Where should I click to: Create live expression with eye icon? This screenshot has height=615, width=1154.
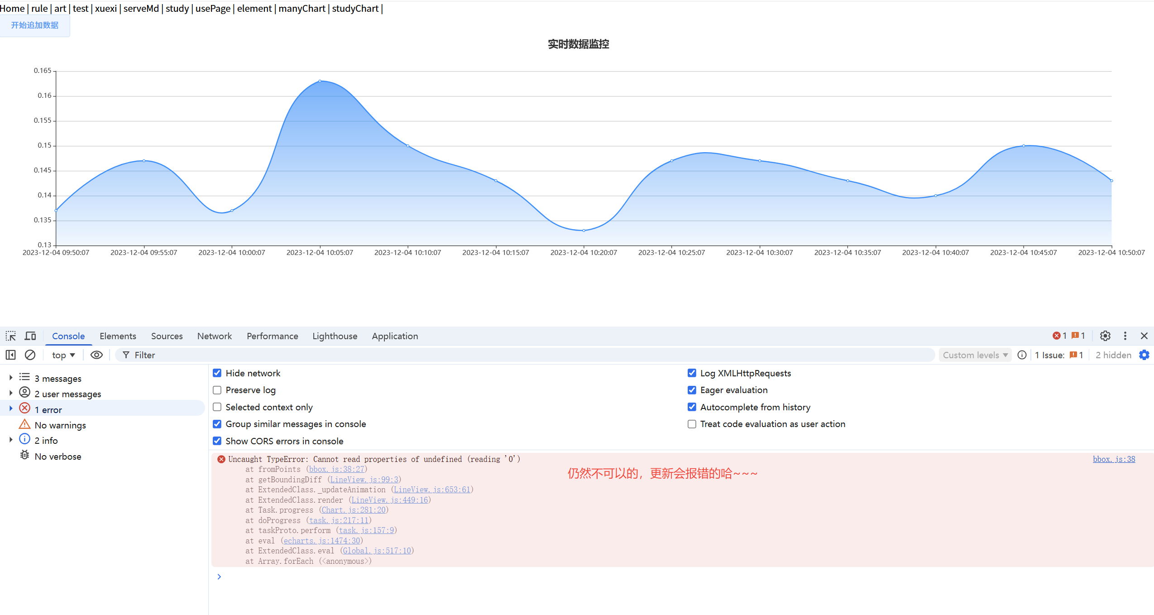pyautogui.click(x=96, y=355)
